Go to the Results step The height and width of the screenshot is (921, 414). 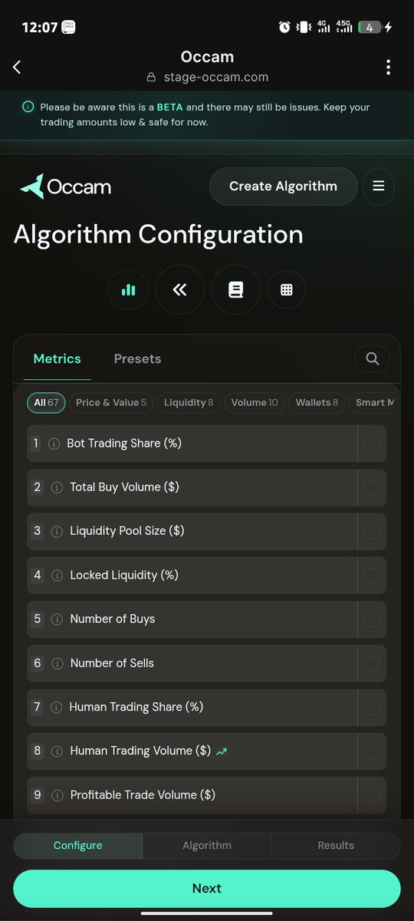tap(336, 846)
